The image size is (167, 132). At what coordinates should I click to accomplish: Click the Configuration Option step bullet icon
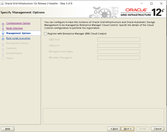click(x=3, y=24)
